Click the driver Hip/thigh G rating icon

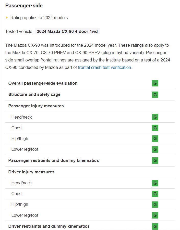(155, 205)
